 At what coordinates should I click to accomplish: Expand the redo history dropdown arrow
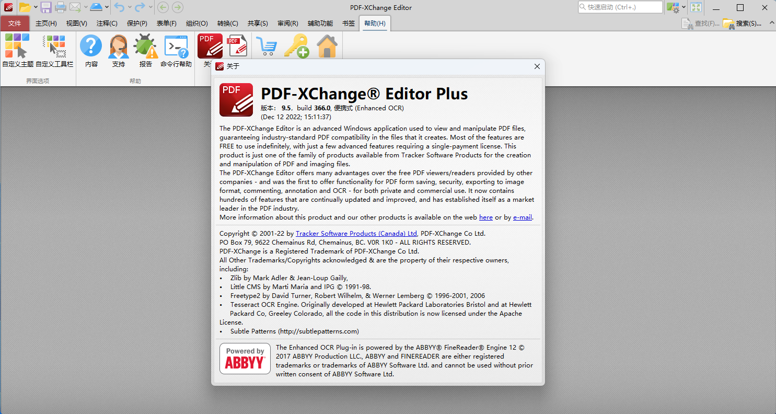pos(150,7)
